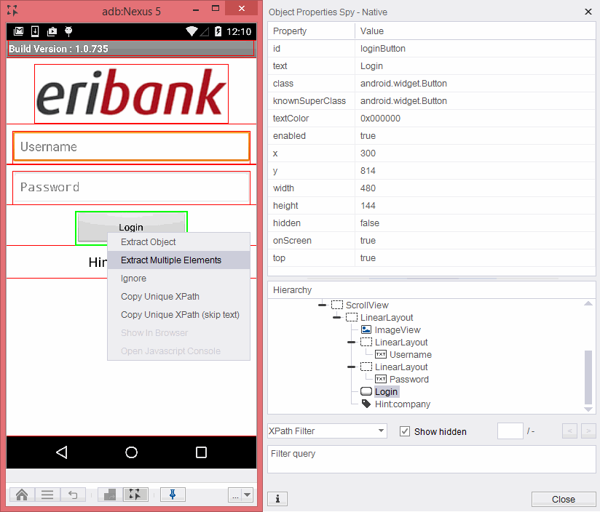Select the ImageView node in hierarchy tree

pyautogui.click(x=397, y=330)
